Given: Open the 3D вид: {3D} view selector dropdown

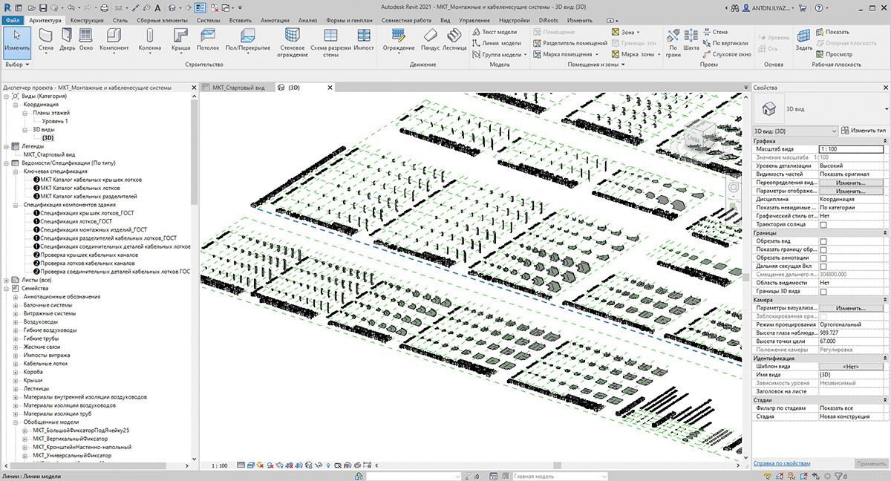Looking at the screenshot, I should coord(835,131).
